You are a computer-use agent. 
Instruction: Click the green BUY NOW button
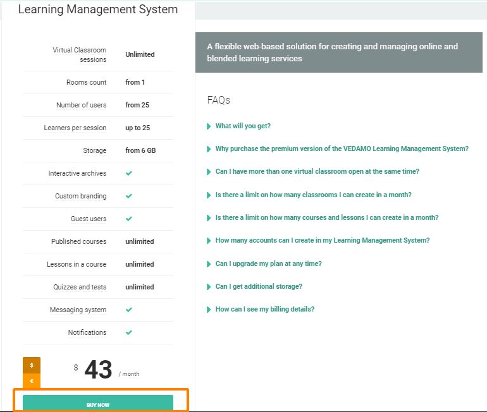tap(98, 403)
